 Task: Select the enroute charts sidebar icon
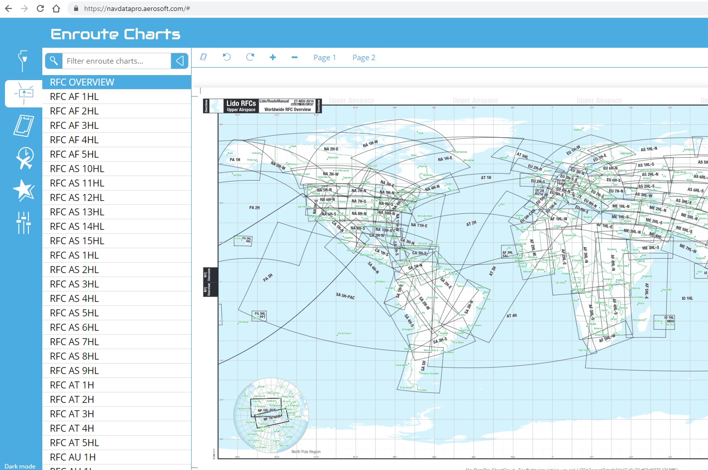23,94
